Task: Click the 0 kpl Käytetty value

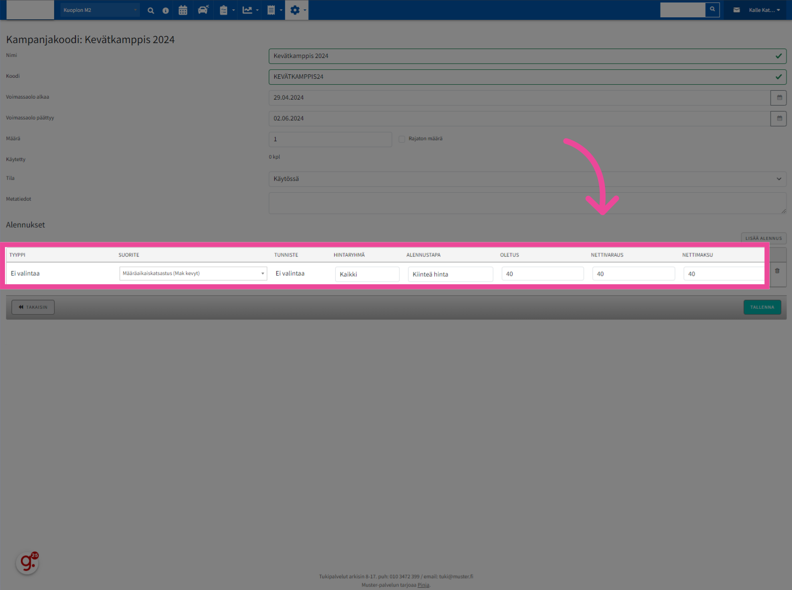Action: tap(274, 157)
